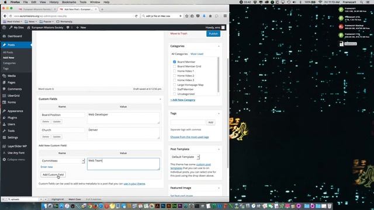Image resolution: width=374 pixels, height=210 pixels.
Task: Open Plugins in the admin sidebar
Action: pyautogui.click(x=12, y=118)
